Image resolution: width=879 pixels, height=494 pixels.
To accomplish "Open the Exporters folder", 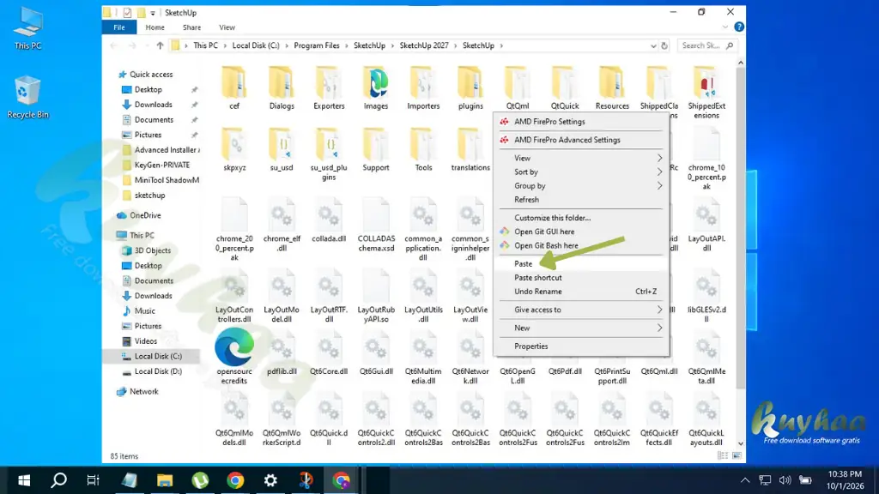I will click(329, 88).
